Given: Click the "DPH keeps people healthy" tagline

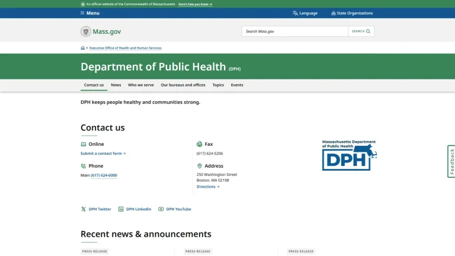Looking at the screenshot, I should click(140, 102).
